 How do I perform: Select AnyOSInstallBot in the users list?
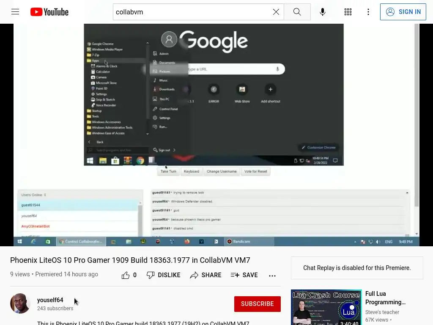pyautogui.click(x=78, y=226)
